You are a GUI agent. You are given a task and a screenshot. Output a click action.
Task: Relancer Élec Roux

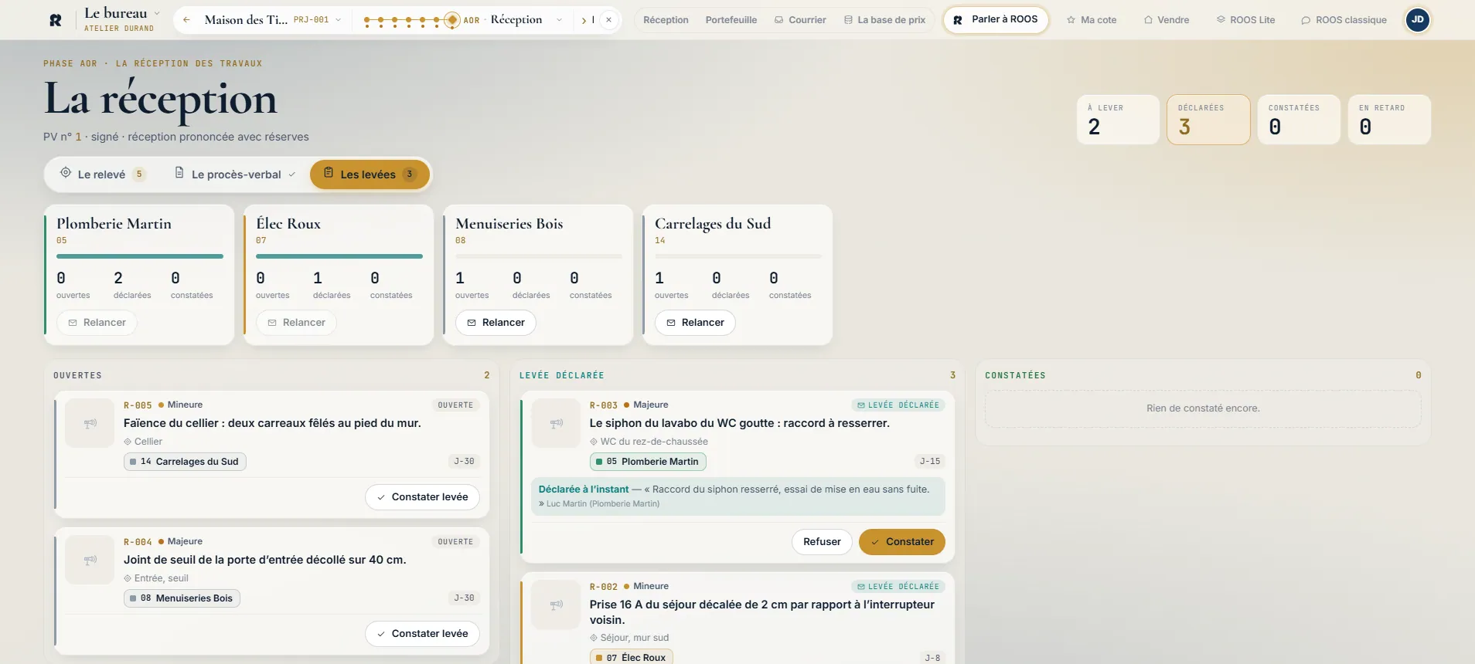coord(296,323)
